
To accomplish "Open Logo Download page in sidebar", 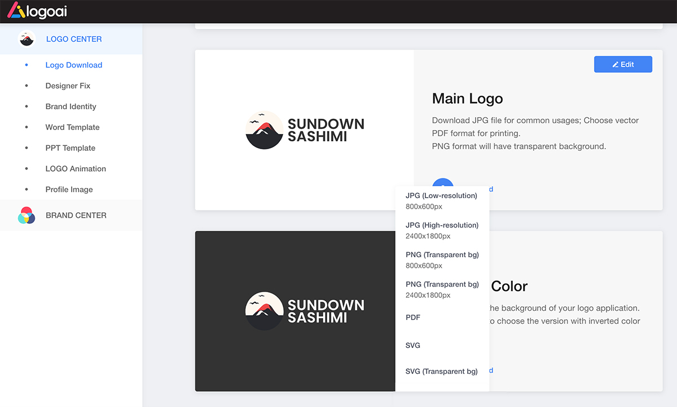I will 74,65.
